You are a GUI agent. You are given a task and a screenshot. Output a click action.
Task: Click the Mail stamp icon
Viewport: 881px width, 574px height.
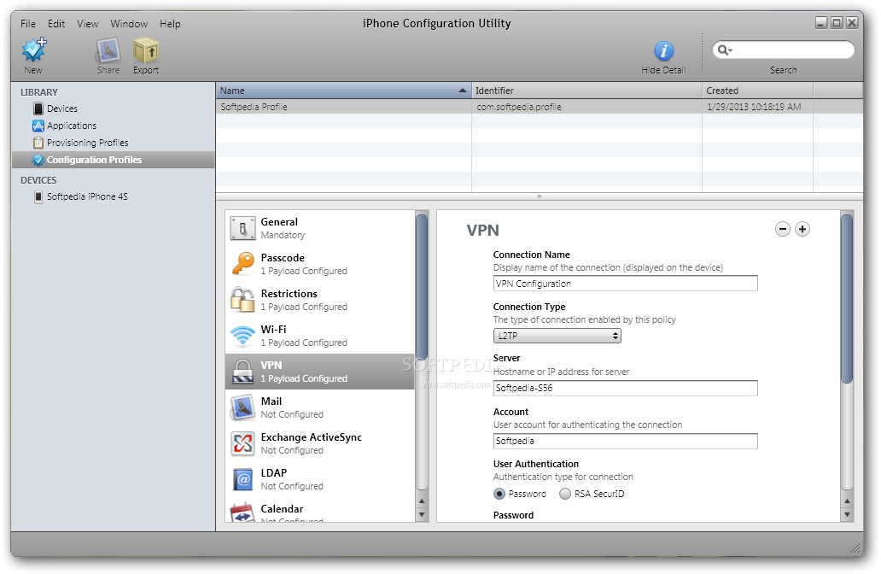click(242, 407)
